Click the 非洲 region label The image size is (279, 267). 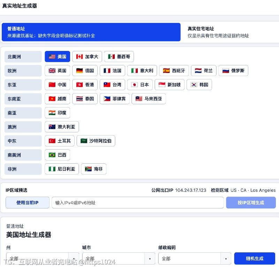pos(23,169)
